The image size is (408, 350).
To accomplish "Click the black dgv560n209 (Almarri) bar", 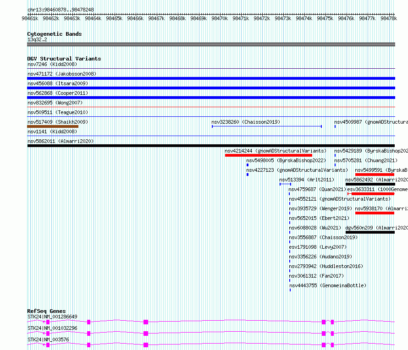I will pos(370,232).
